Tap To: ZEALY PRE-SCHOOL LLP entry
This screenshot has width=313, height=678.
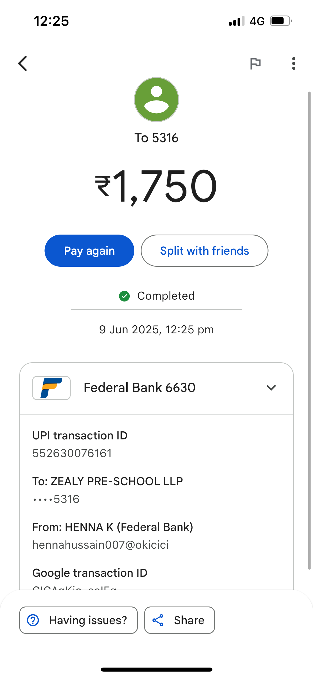coord(108,481)
